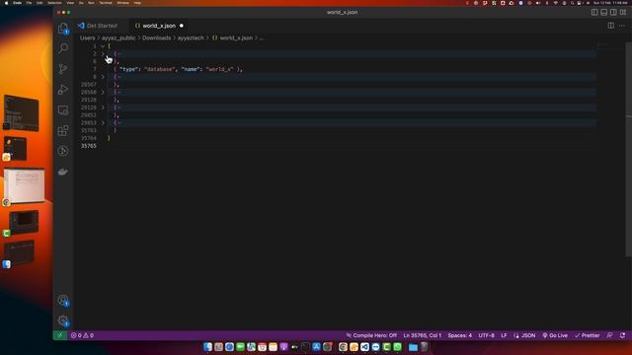
Task: Click Go Live in status bar
Action: pyautogui.click(x=555, y=335)
